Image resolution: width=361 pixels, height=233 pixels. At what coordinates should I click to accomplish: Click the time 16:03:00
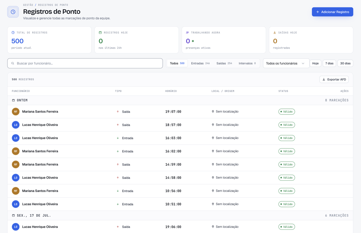tap(173, 138)
